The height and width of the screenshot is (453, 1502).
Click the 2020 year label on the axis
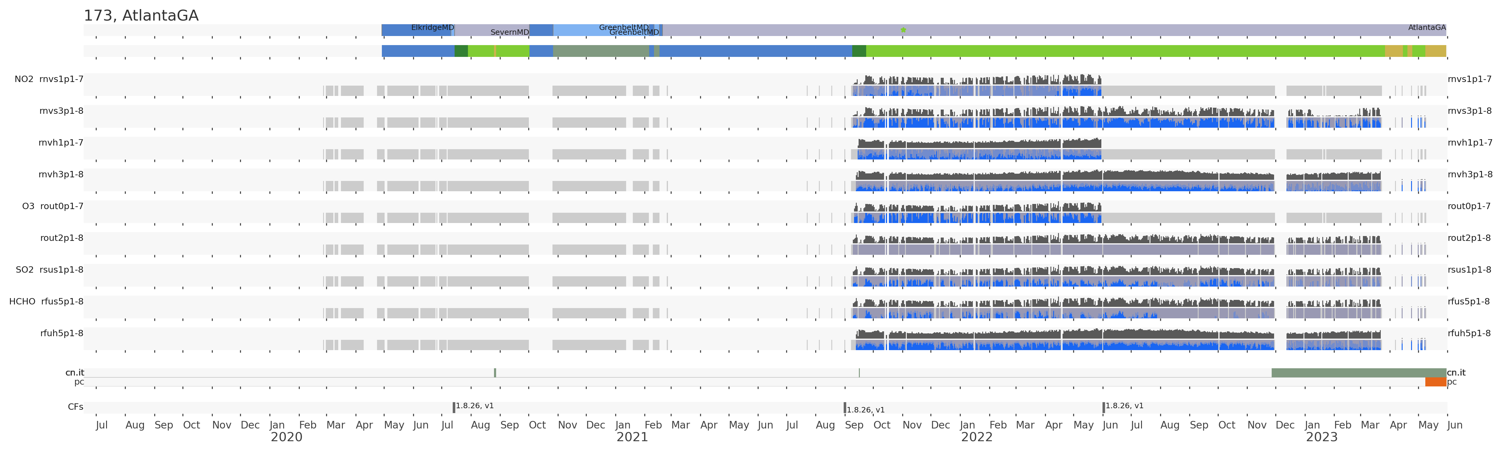tap(286, 437)
